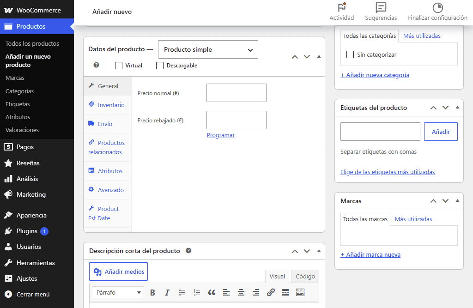Click the Añadir medios button

119,272
